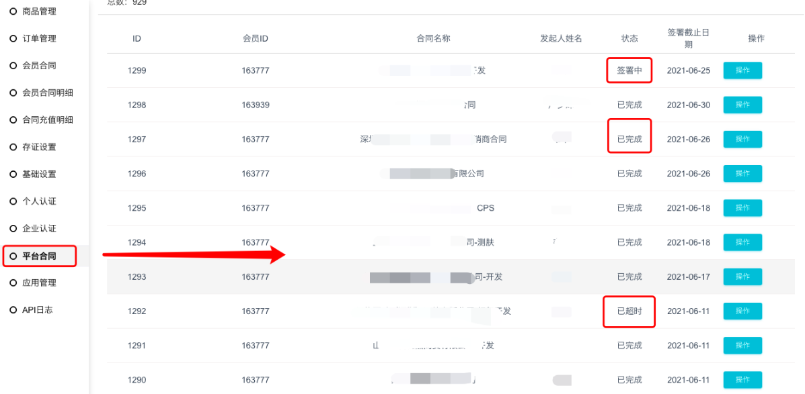Screen dimensions: 805x394
Task: Click circle icon beside 应用管理
Action: (13, 283)
